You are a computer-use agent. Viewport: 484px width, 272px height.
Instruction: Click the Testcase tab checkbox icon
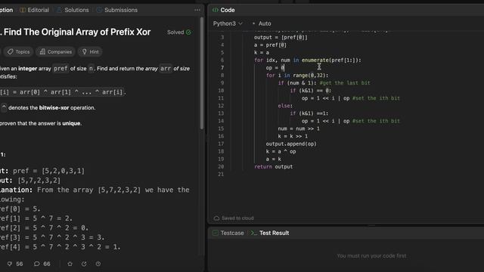click(216, 233)
